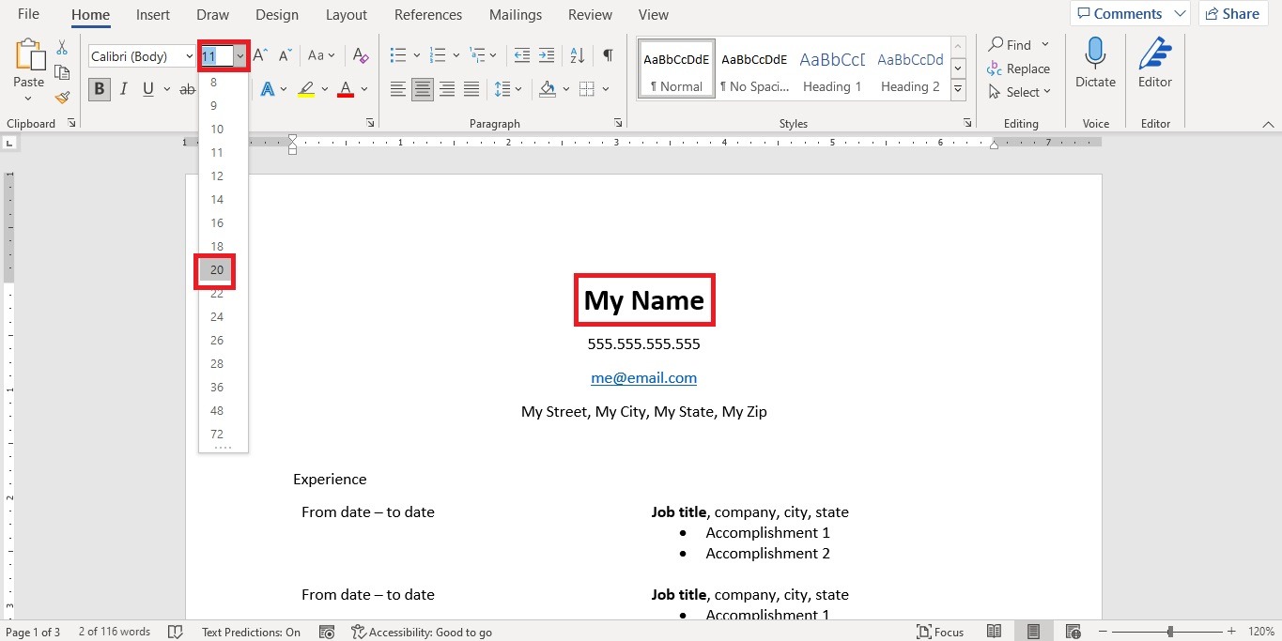Apply yellow text highlight color

(306, 89)
